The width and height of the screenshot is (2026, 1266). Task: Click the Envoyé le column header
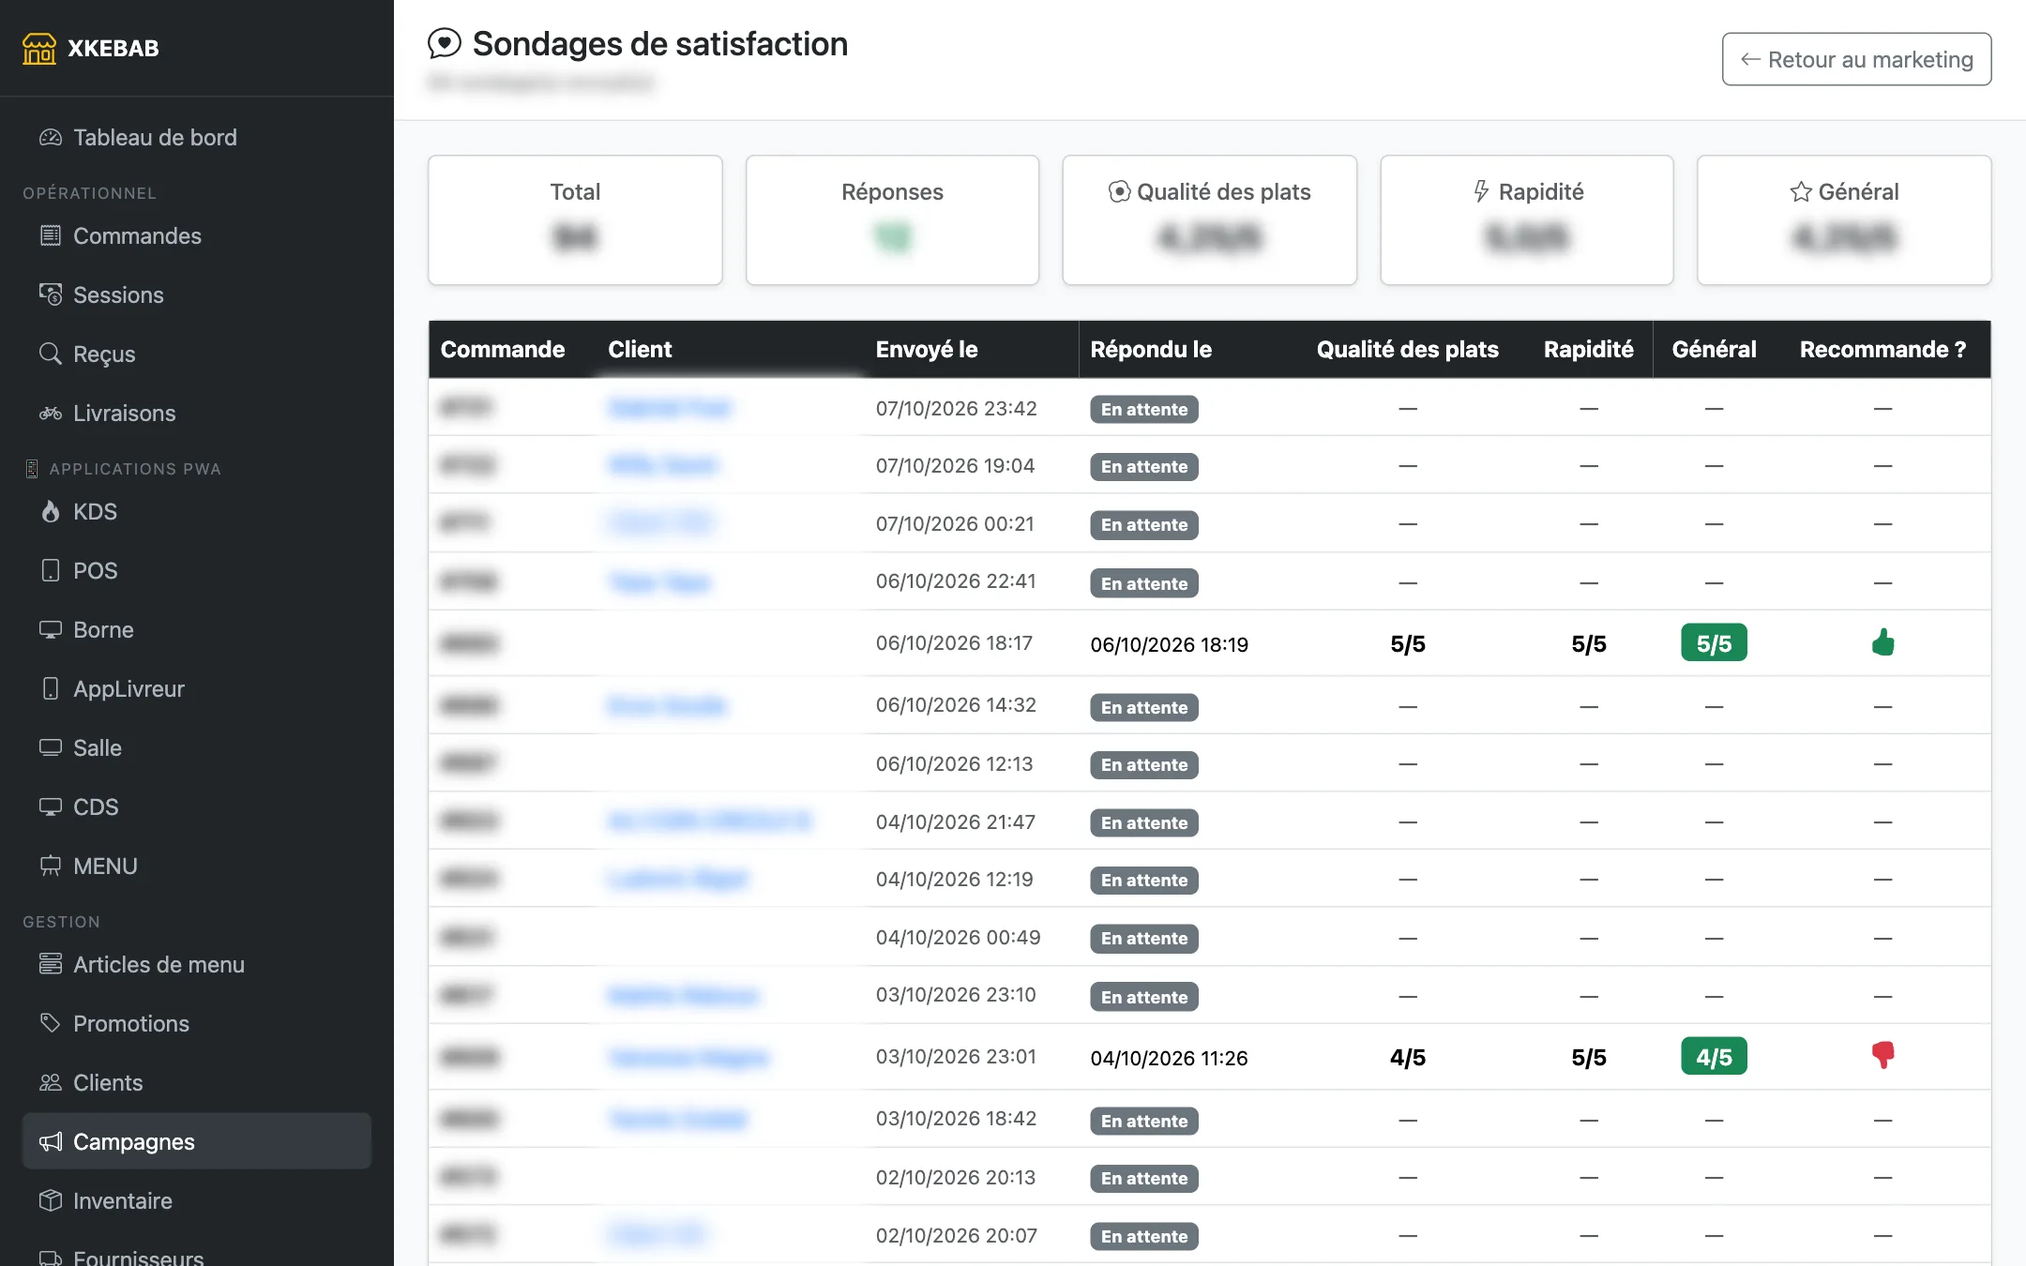[927, 349]
